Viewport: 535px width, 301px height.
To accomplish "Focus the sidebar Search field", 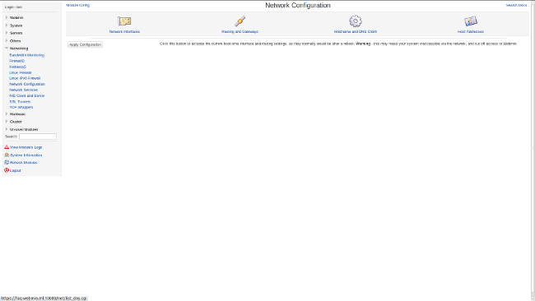I will click(38, 137).
